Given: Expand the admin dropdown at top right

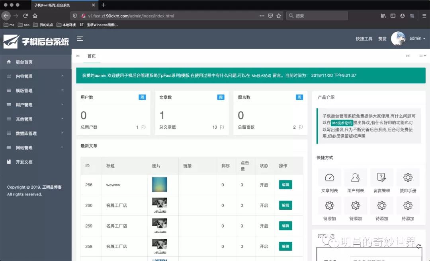Looking at the screenshot, I should click(x=416, y=39).
